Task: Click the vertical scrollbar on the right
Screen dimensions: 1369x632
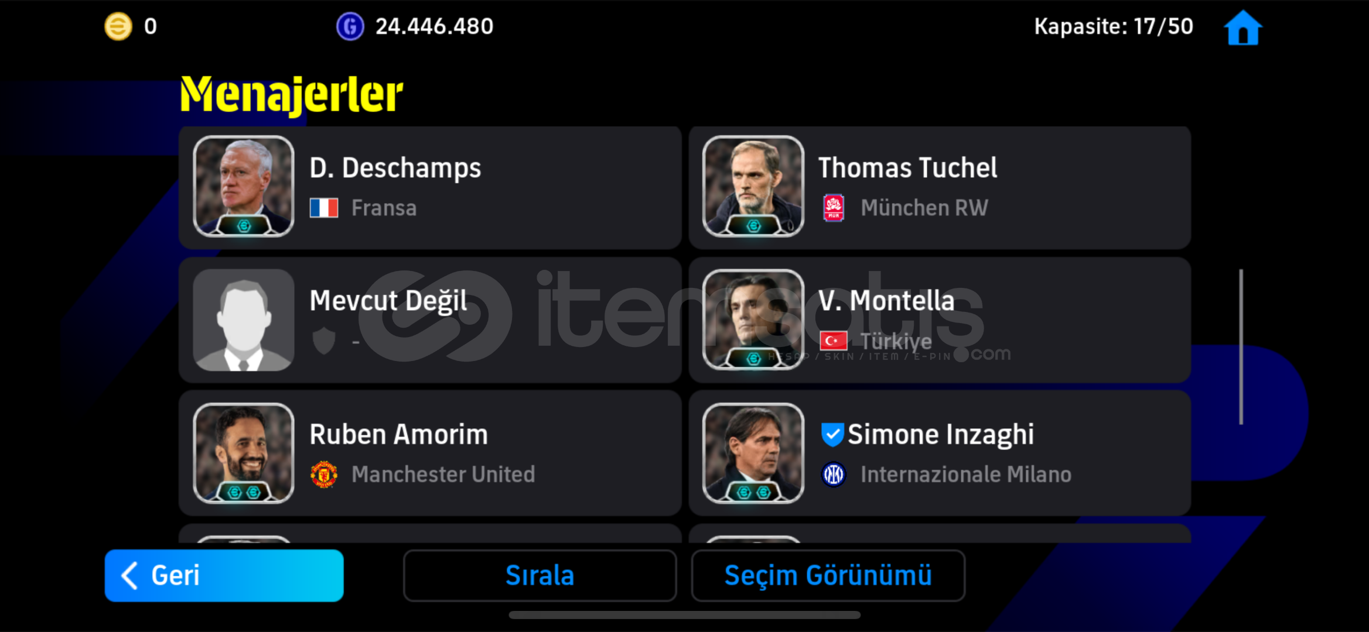Action: point(1241,346)
